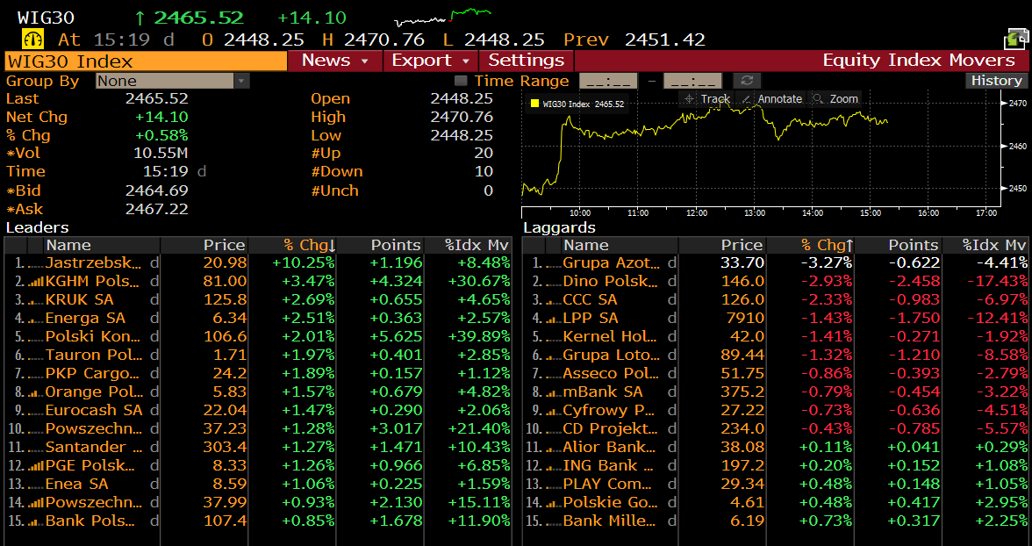This screenshot has width=1032, height=546.
Task: Activate the Zoom chart tool
Action: point(835,99)
